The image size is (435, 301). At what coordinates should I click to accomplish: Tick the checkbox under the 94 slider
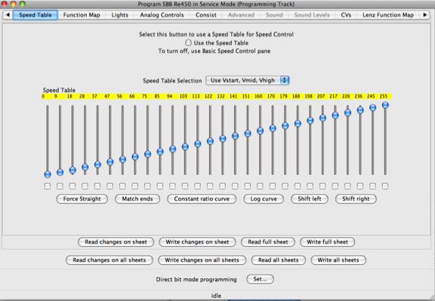point(172,186)
